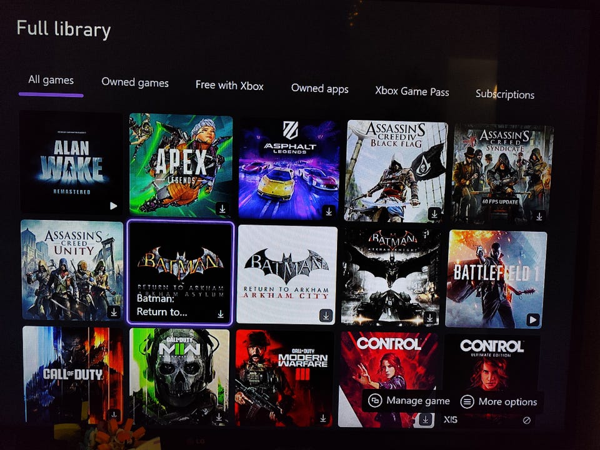Click download icon on Assassin's Creed Black Flag
600x450 pixels.
coord(434,214)
